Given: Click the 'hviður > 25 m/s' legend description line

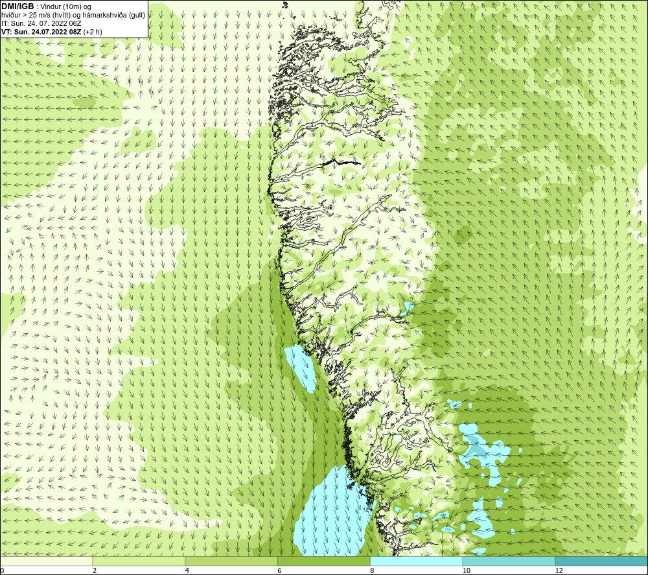Looking at the screenshot, I should point(73,16).
